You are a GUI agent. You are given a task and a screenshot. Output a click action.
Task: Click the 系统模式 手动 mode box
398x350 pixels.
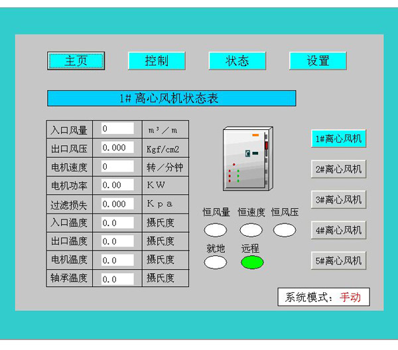point(323,297)
